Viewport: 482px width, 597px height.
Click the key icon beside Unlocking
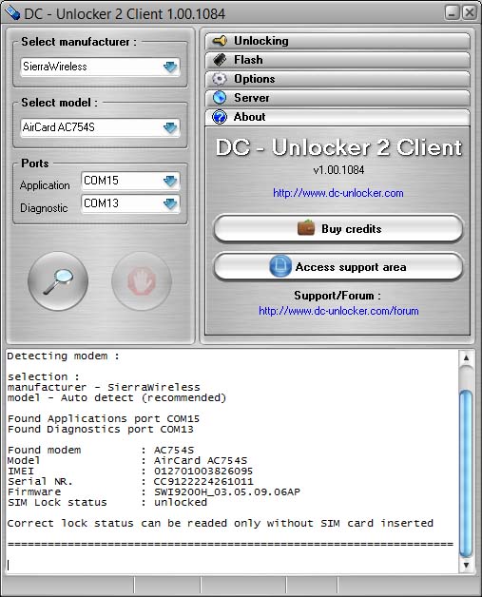(x=220, y=40)
